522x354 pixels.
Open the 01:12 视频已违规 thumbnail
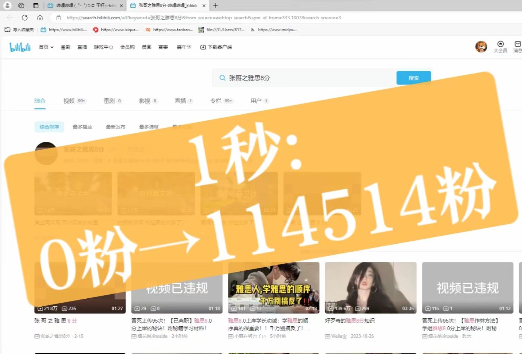click(468, 288)
